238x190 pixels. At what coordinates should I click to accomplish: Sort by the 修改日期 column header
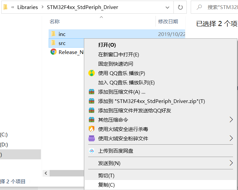168,21
